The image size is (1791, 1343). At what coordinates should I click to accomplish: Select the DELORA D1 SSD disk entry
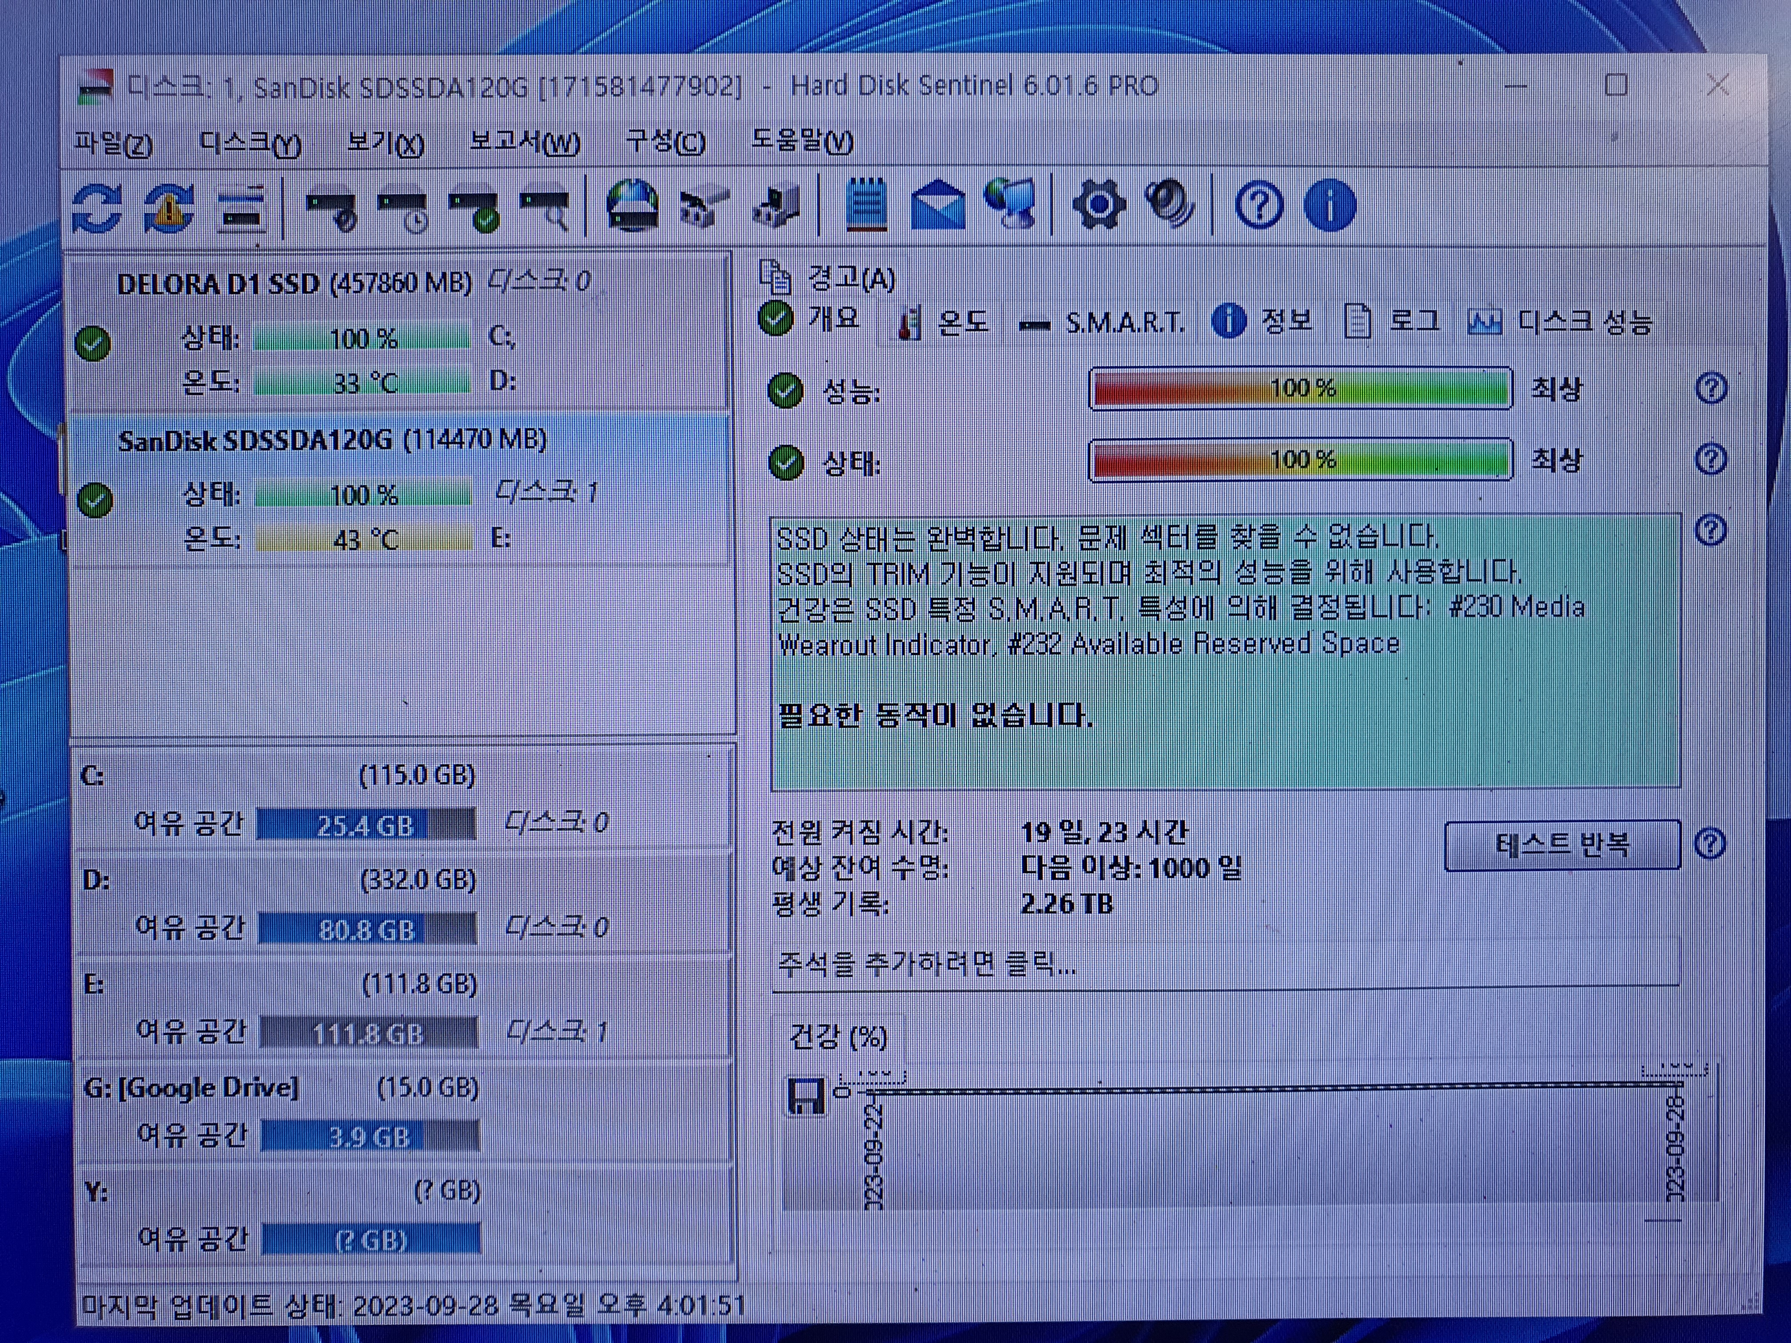pos(401,332)
